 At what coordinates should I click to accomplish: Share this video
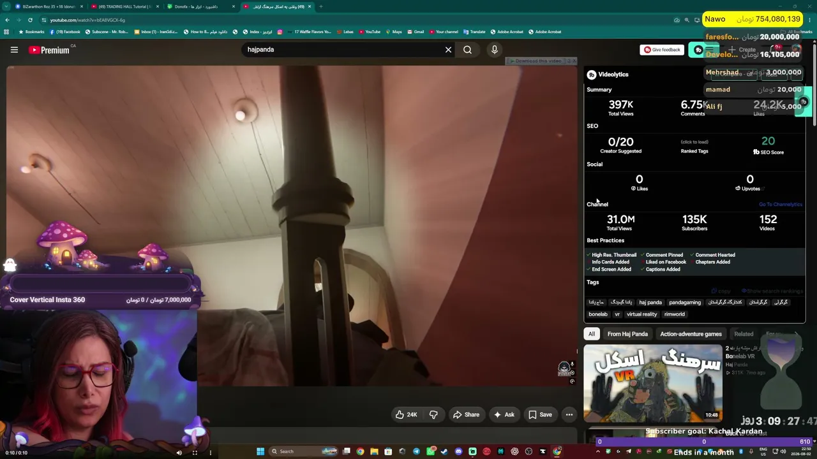(466, 414)
